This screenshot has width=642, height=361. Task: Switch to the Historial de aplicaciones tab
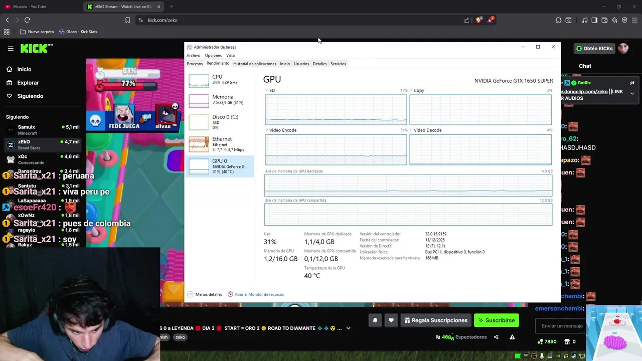click(x=255, y=64)
